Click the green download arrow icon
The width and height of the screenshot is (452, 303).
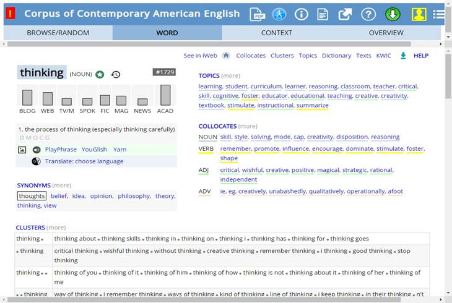[393, 14]
